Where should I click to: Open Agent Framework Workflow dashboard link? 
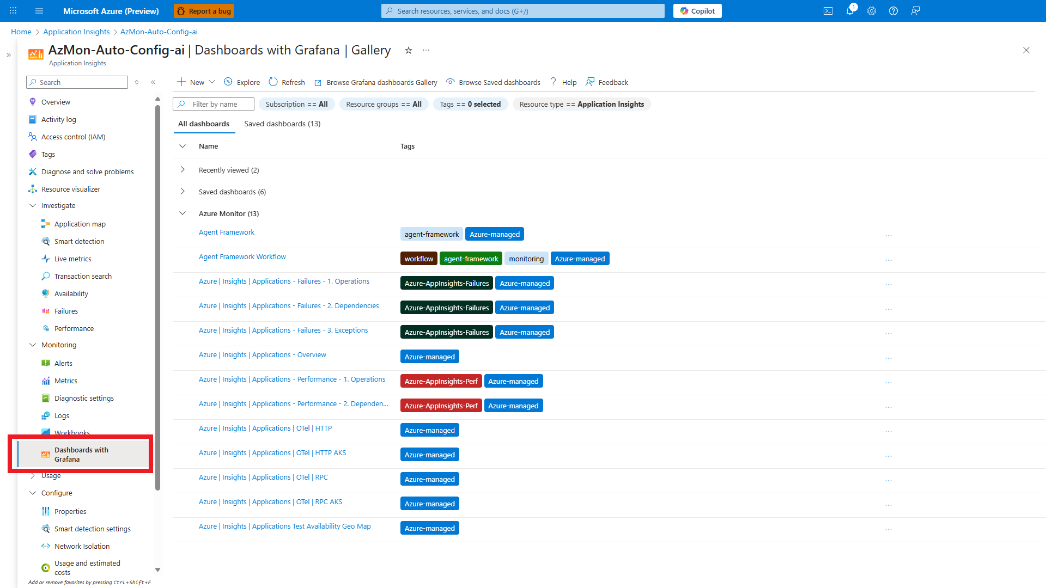click(242, 256)
